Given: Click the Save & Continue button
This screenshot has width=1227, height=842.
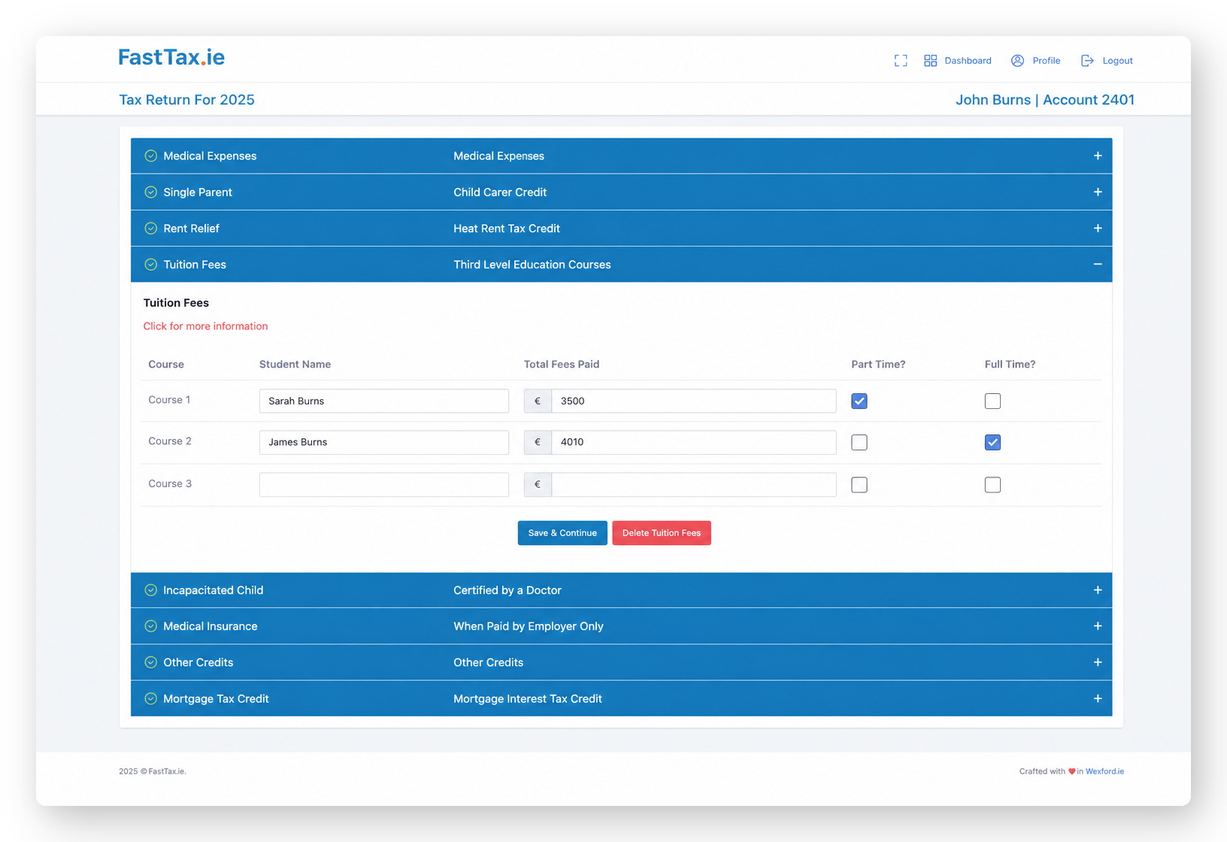Looking at the screenshot, I should coord(562,533).
